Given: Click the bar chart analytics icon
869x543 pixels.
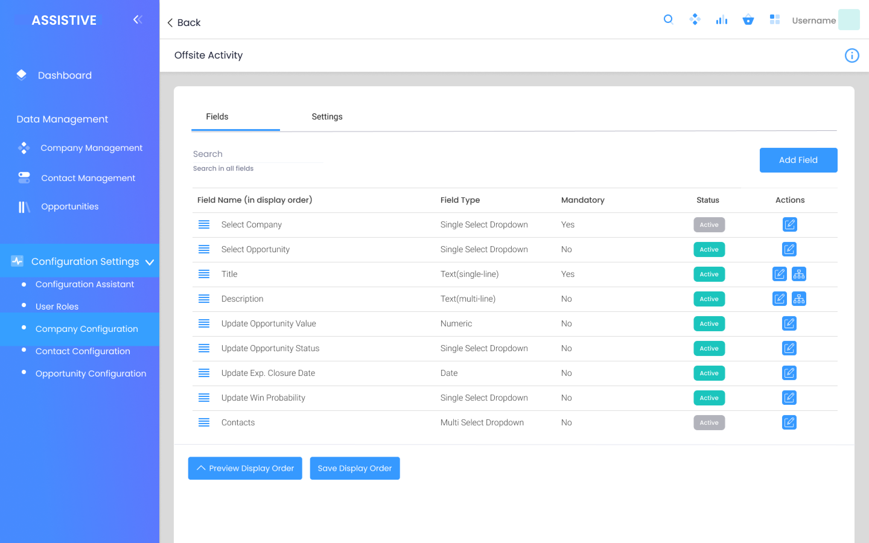Looking at the screenshot, I should click(721, 20).
